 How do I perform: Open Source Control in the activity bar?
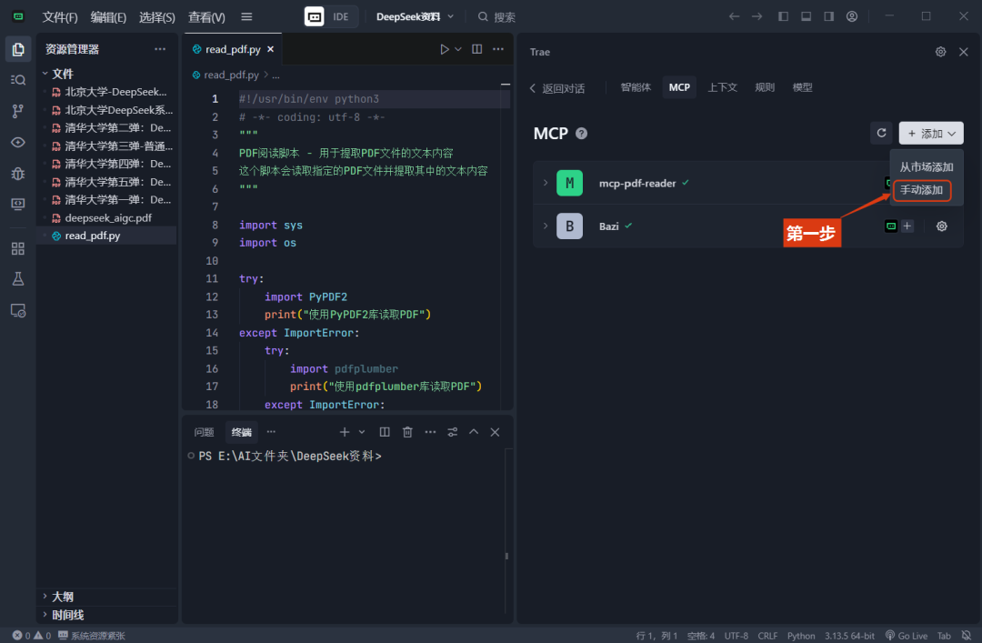point(17,111)
